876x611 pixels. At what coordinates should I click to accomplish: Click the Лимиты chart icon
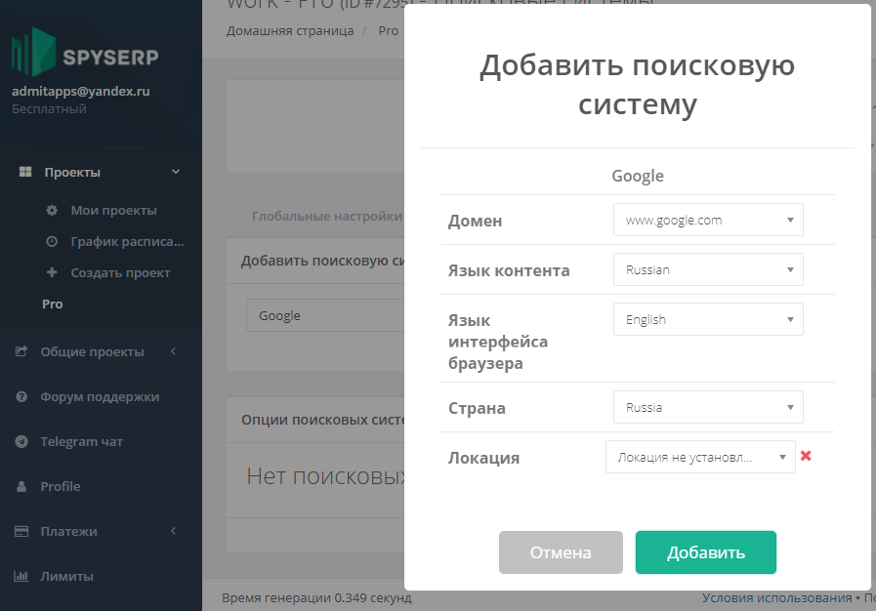(x=21, y=576)
